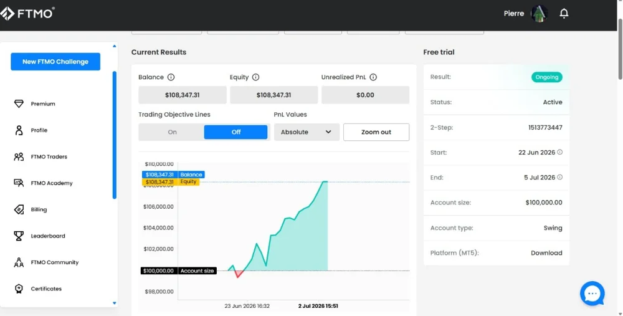Click the Certificates badge icon
The height and width of the screenshot is (316, 623).
(19, 289)
